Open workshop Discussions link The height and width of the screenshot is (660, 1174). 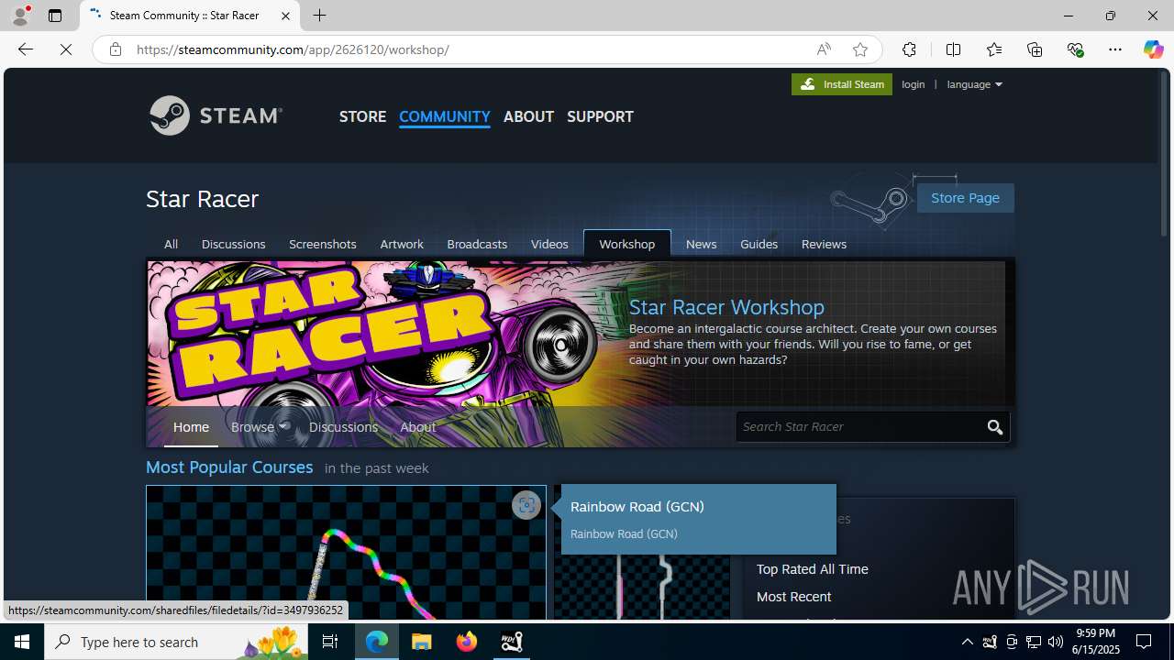[x=343, y=427]
